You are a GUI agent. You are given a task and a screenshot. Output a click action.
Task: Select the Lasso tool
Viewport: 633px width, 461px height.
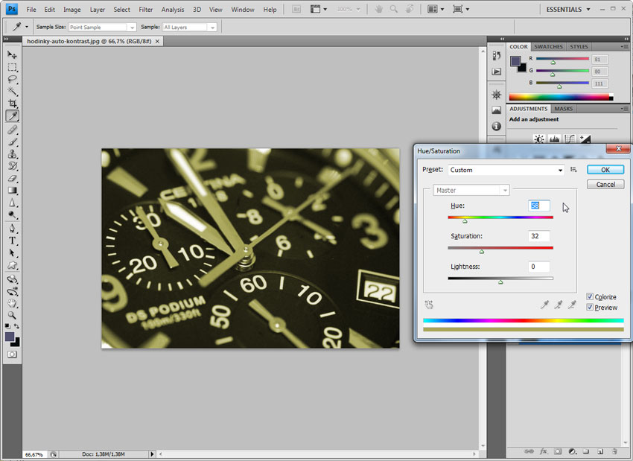coord(13,79)
